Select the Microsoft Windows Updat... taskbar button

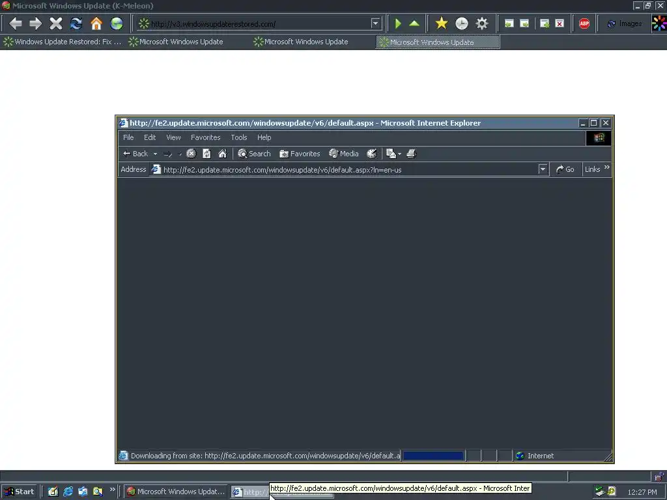(175, 492)
